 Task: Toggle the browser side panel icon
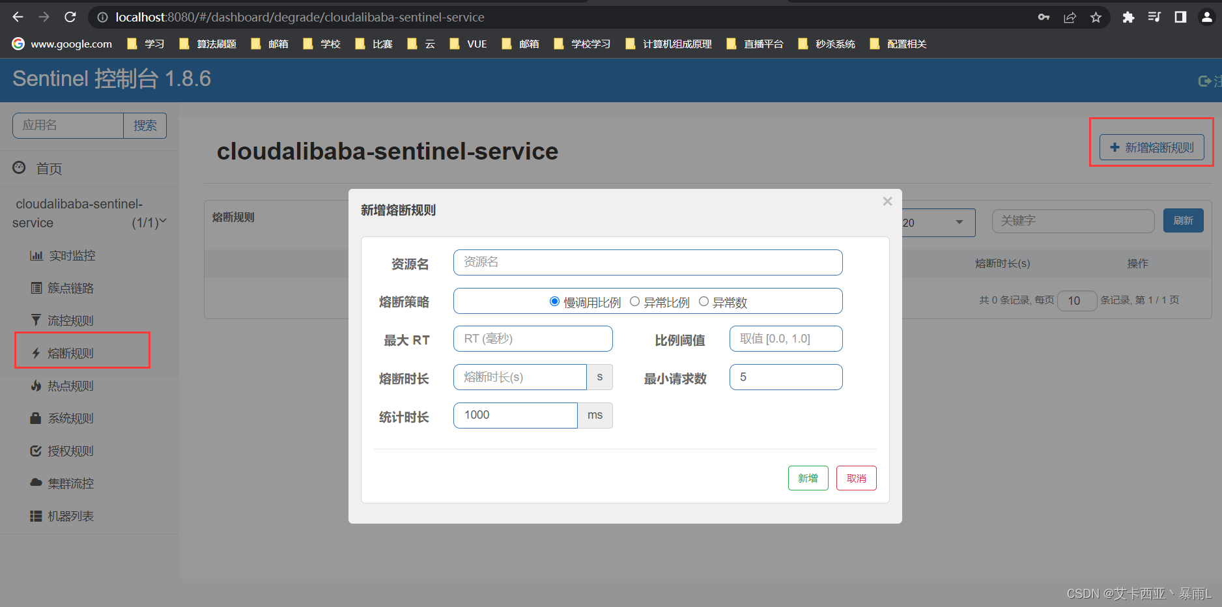[x=1180, y=17]
